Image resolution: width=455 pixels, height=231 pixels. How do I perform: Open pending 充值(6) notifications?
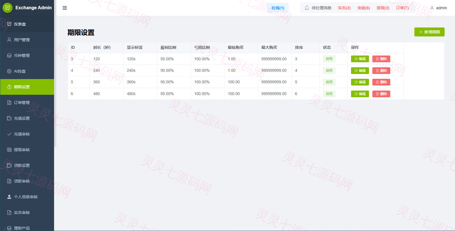point(363,8)
